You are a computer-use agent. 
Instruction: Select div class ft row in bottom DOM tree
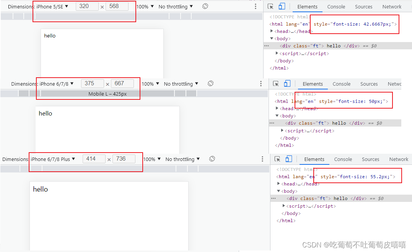(x=341, y=198)
